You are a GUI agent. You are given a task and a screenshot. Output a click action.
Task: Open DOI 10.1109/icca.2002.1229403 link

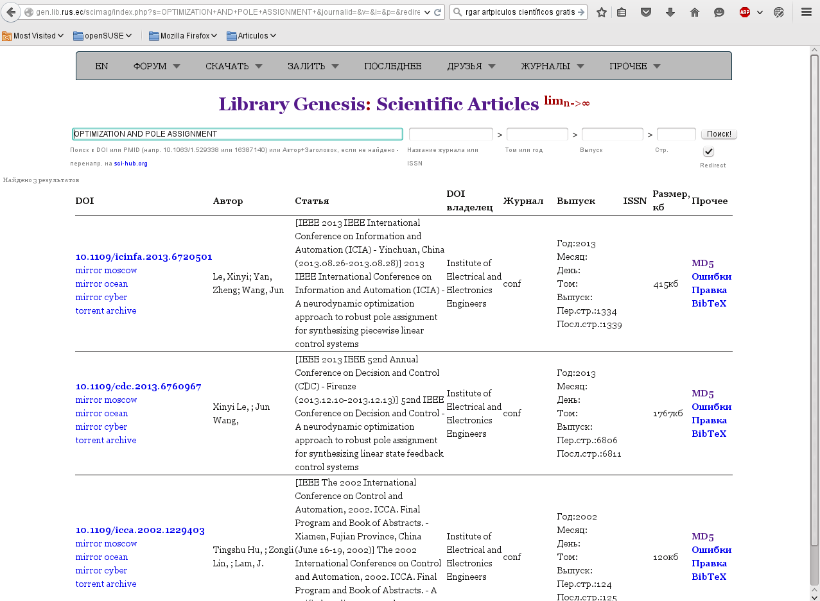140,530
